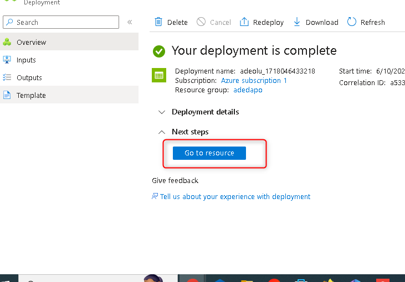Click the Template document icon
Viewport: 405px width, 282px height.
(x=7, y=95)
